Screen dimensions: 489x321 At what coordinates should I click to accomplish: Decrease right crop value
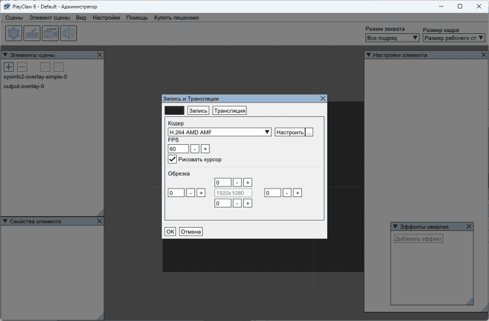[x=287, y=192]
